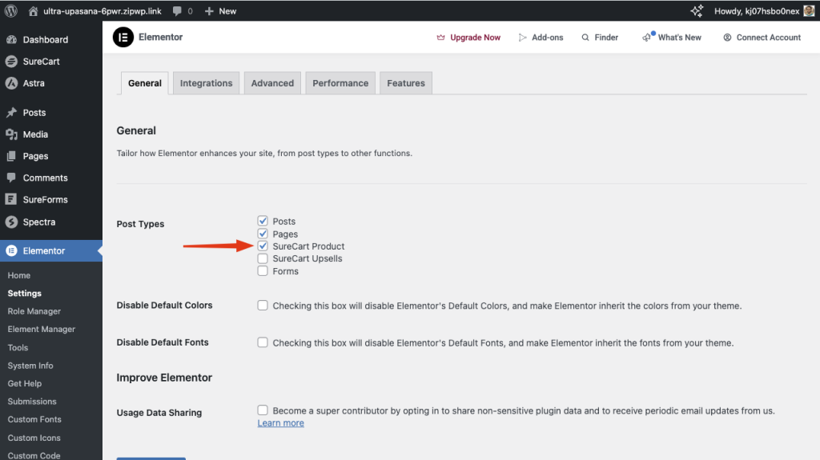Screen dimensions: 820x460
Task: Check the Disable Default Colors box
Action: (x=263, y=306)
